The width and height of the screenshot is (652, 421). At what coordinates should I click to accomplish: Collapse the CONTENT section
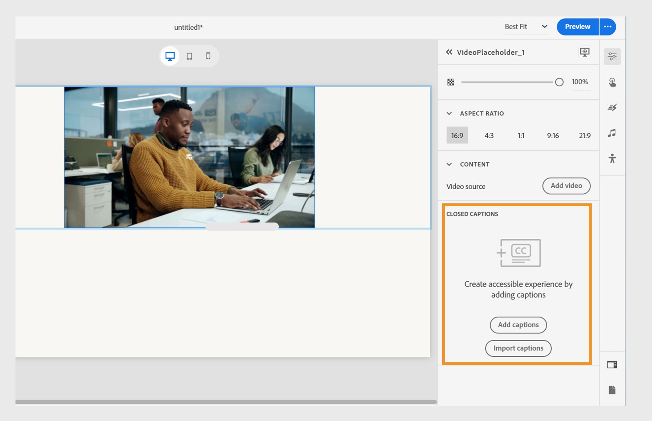pos(449,164)
